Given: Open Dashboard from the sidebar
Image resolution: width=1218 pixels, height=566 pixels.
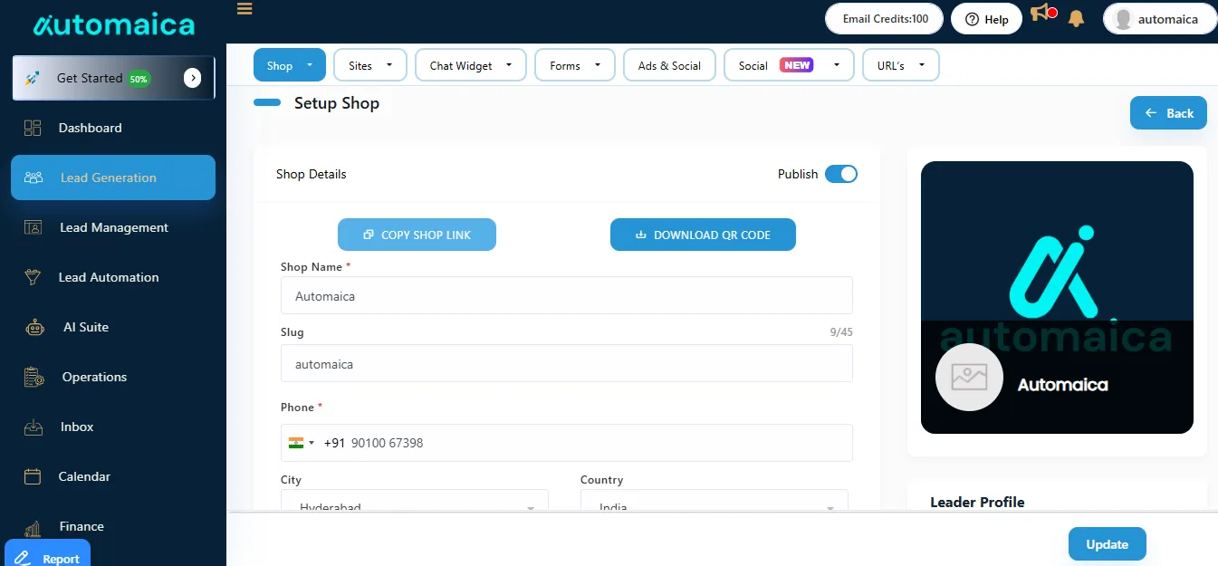Looking at the screenshot, I should [x=90, y=128].
